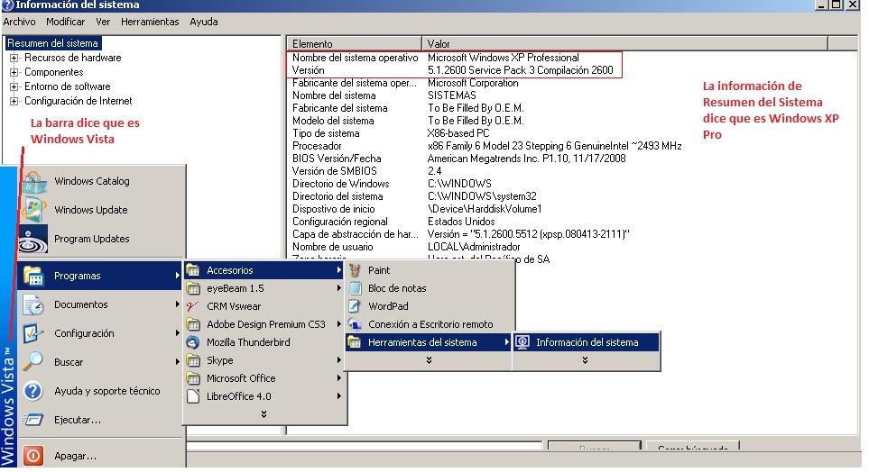Click the Paint icon in Accesorios

pos(356,270)
